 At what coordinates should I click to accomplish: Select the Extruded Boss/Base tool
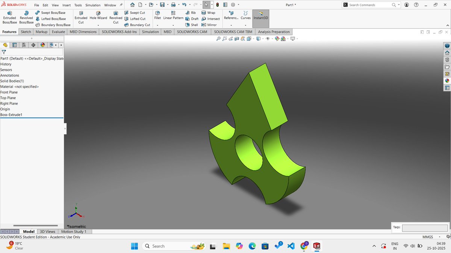(9, 18)
